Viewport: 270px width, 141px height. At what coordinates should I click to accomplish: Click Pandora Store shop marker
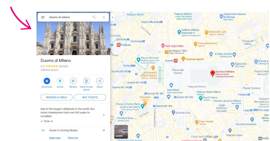[121, 113]
